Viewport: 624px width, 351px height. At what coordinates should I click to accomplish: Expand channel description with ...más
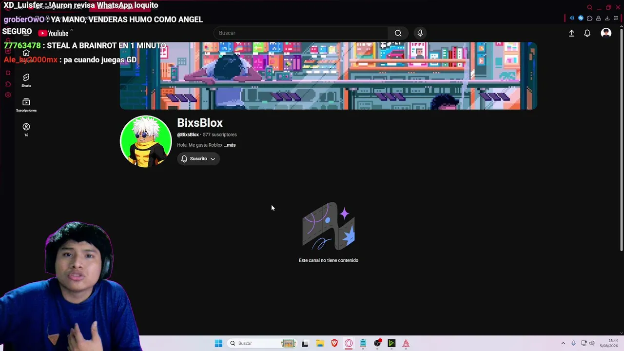point(230,145)
